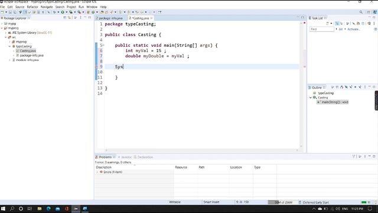Image resolution: width=378 pixels, height=213 pixels.
Task: Open Task View on the taskbar
Action: coord(30,209)
